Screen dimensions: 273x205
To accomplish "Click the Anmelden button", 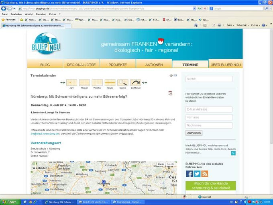I will coord(194,133).
